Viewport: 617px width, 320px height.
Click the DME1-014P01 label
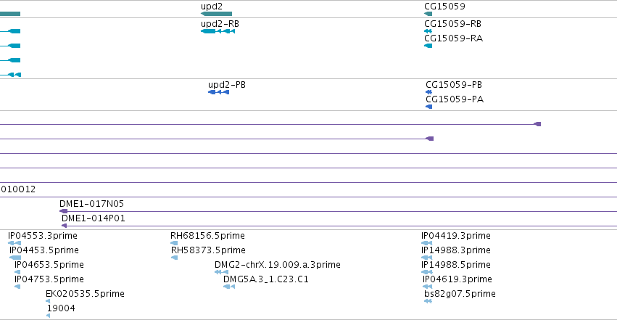[x=94, y=218]
